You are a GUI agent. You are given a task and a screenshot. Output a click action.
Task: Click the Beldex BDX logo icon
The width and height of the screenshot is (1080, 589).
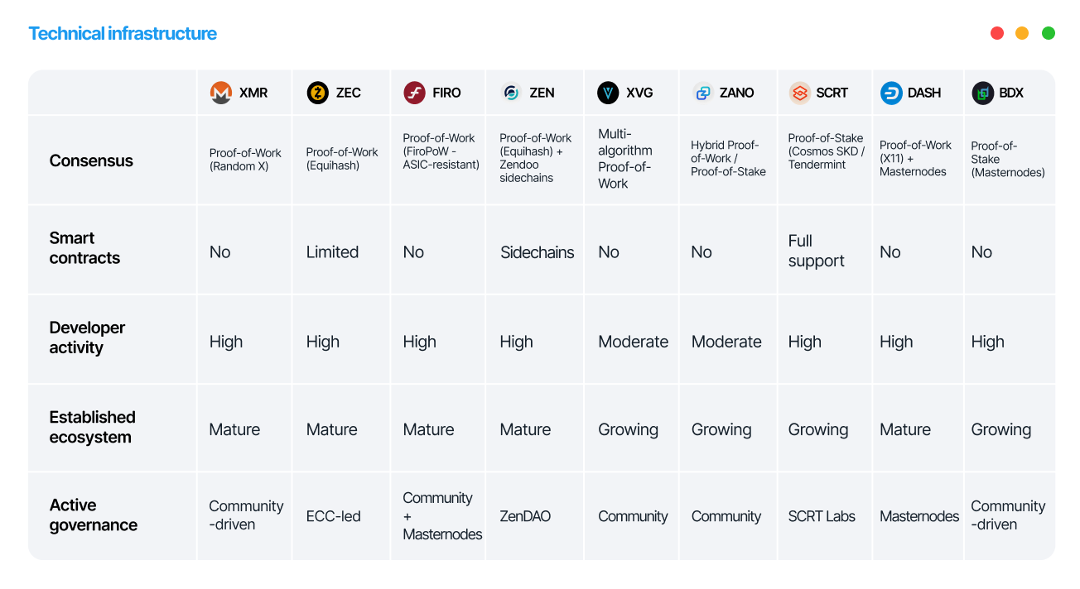(x=983, y=93)
